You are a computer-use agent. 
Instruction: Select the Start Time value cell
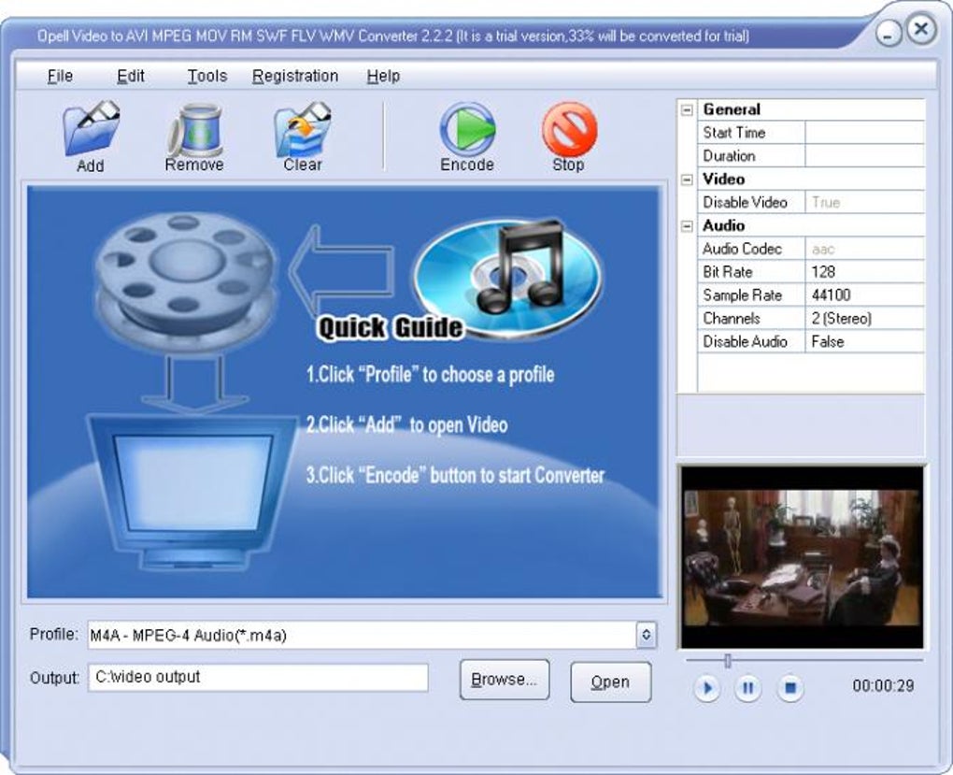(864, 133)
